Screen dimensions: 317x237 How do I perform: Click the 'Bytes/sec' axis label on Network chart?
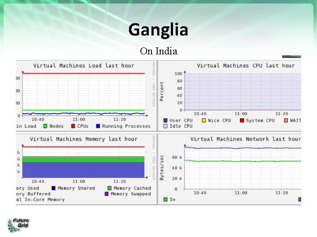coord(162,168)
